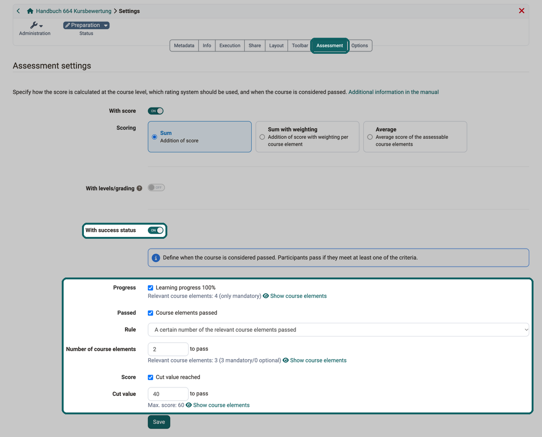Click the levels/grading help question mark
542x437 pixels.
point(140,188)
